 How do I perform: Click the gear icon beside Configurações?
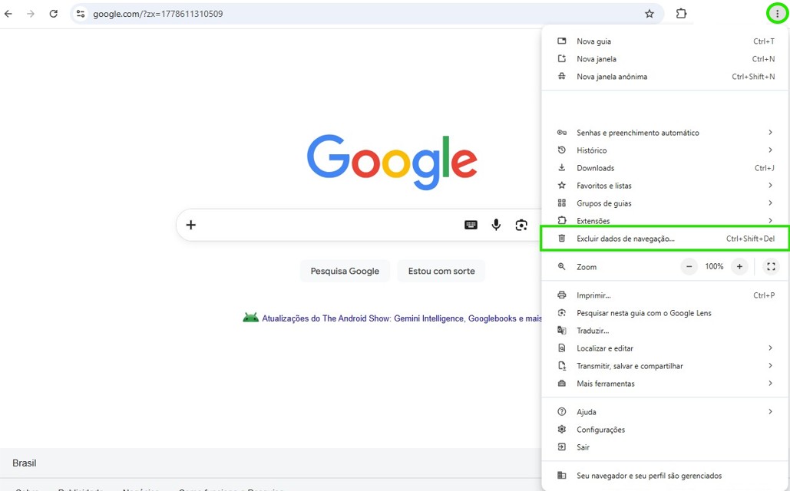point(562,429)
